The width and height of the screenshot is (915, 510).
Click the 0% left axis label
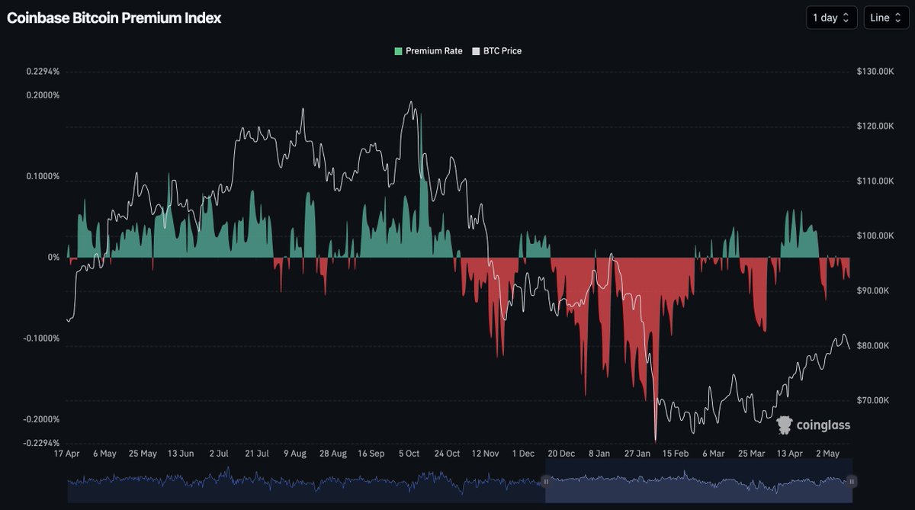[53, 258]
